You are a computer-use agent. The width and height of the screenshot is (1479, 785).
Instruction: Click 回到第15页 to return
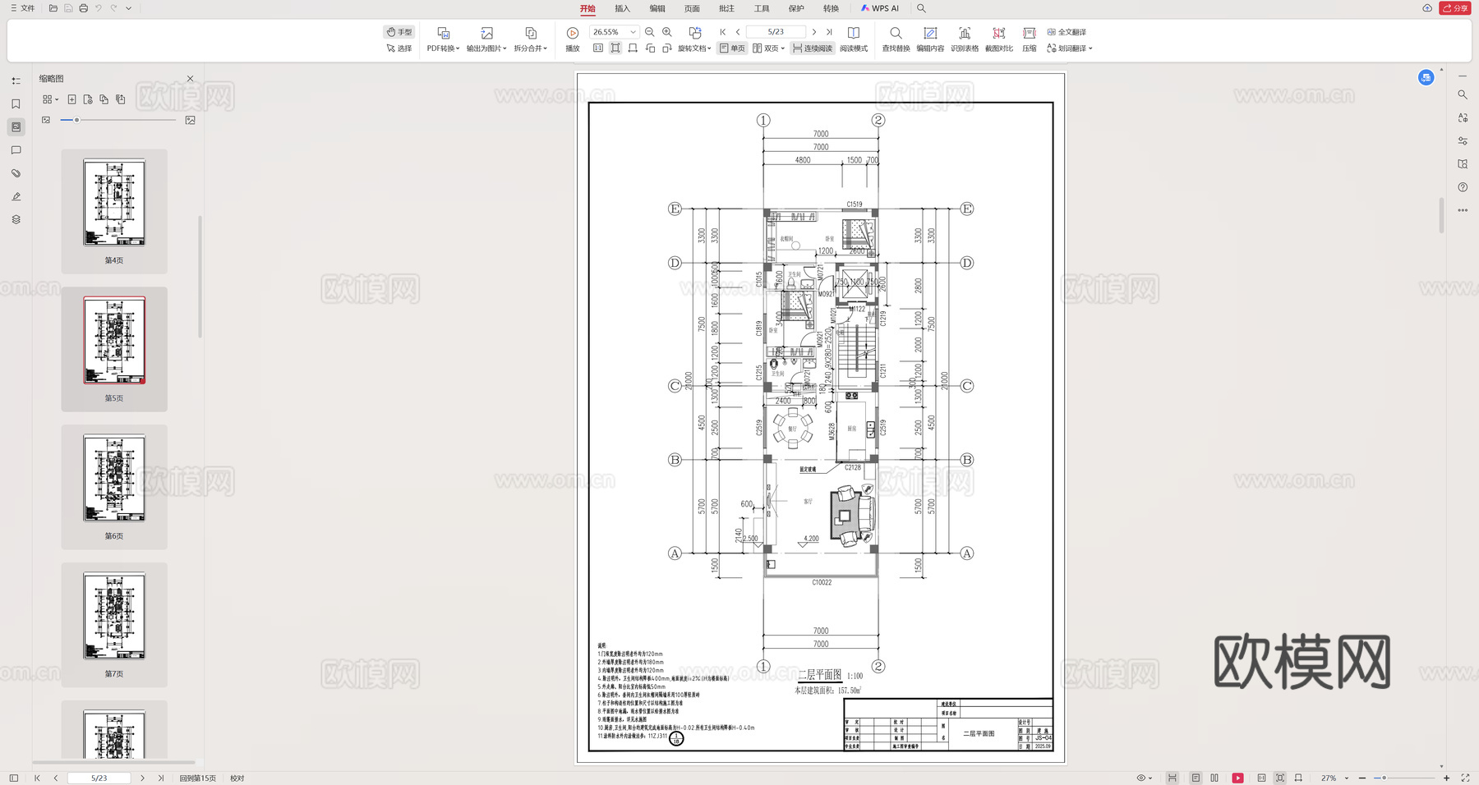[197, 777]
